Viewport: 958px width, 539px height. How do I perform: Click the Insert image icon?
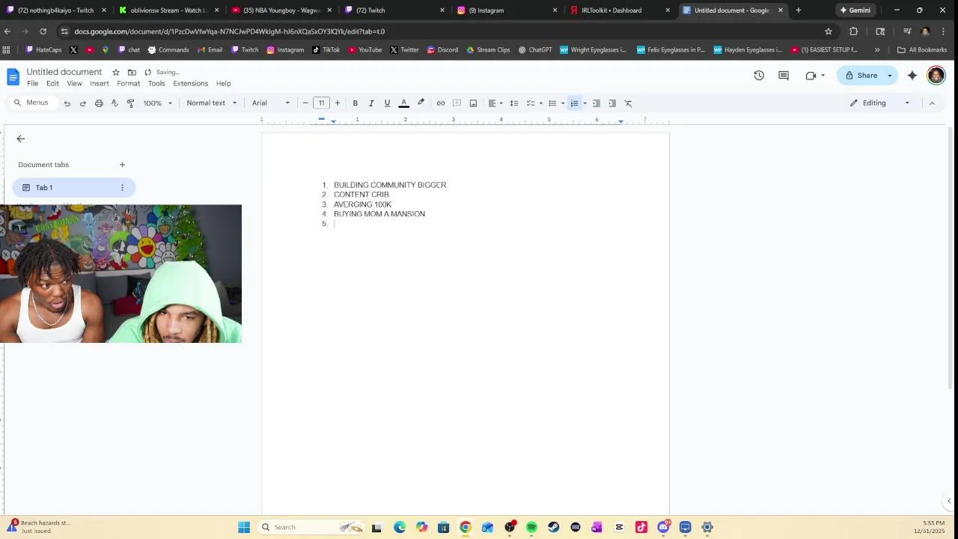pyautogui.click(x=473, y=103)
